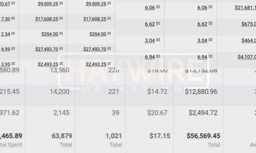Click the $17.15 summary value

tap(160, 136)
